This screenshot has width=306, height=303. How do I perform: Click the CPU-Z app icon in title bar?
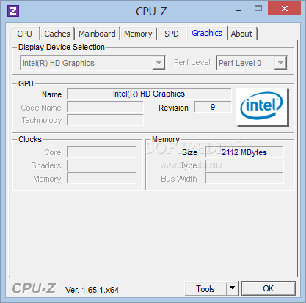[13, 11]
